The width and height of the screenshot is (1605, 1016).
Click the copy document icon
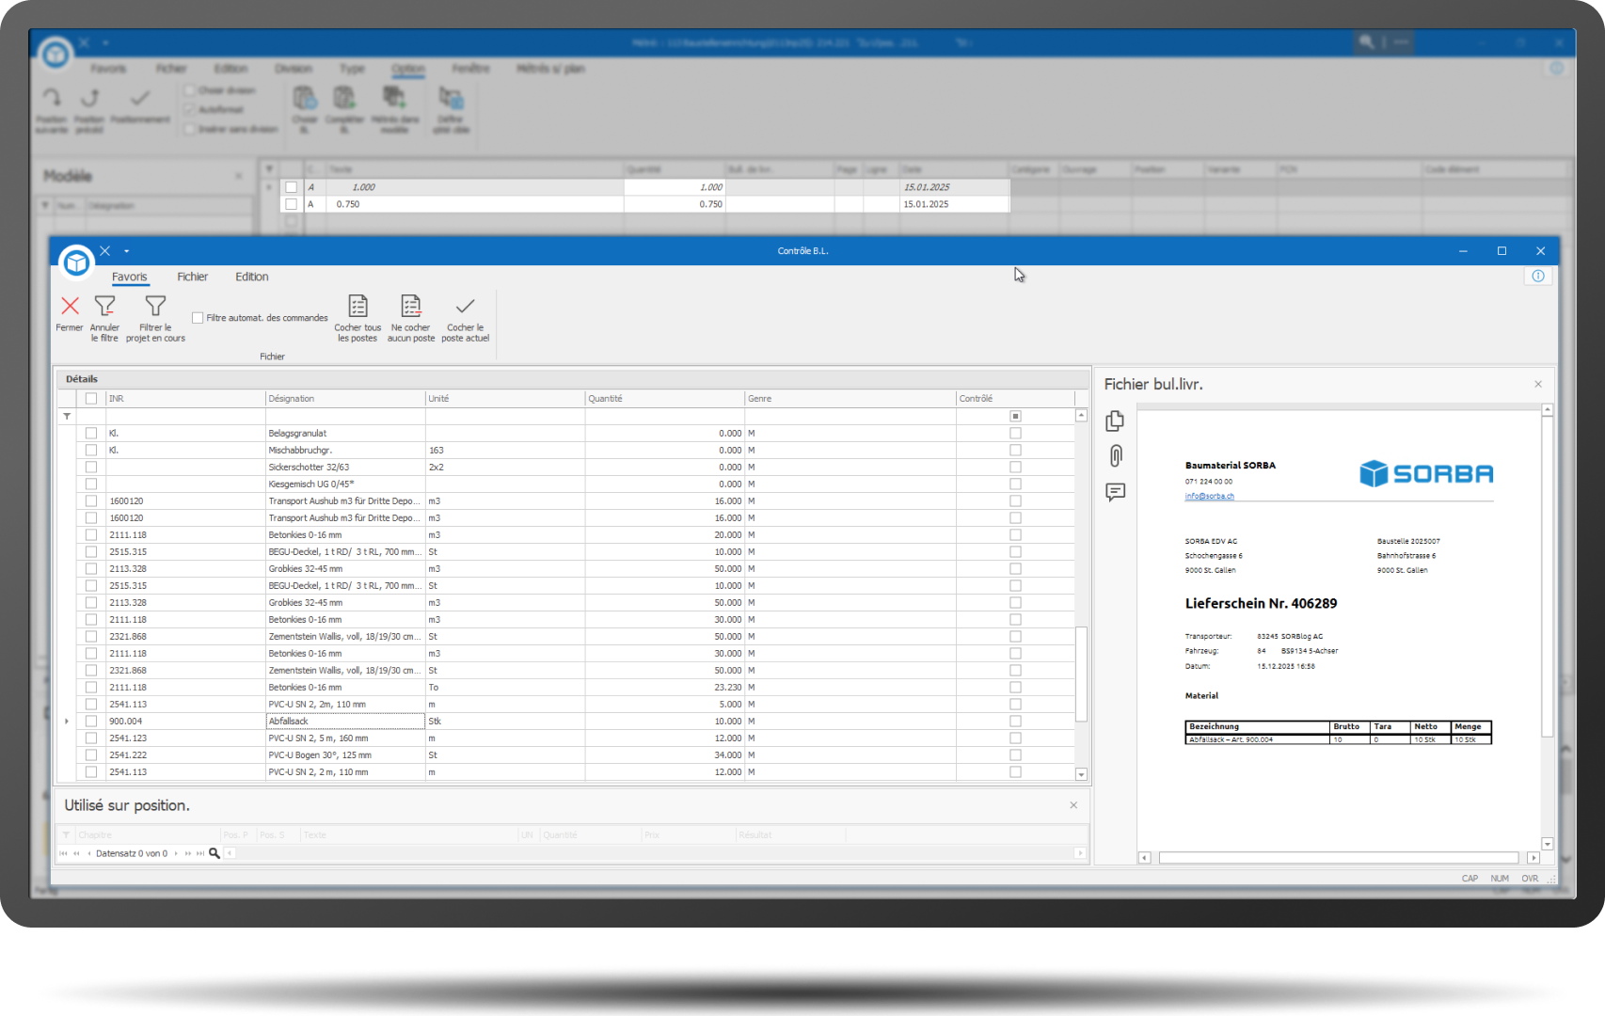point(1115,421)
